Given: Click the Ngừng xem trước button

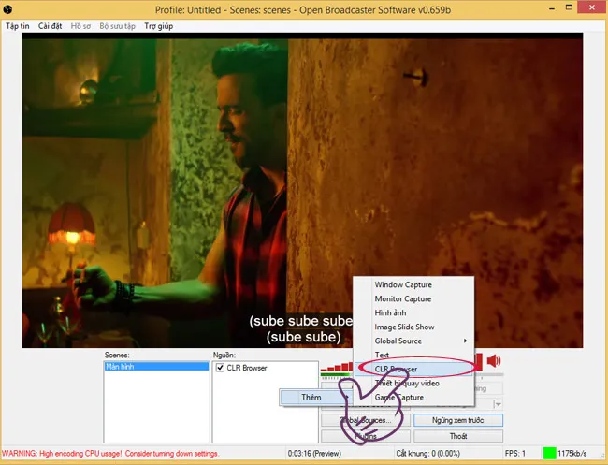Looking at the screenshot, I should [x=457, y=420].
